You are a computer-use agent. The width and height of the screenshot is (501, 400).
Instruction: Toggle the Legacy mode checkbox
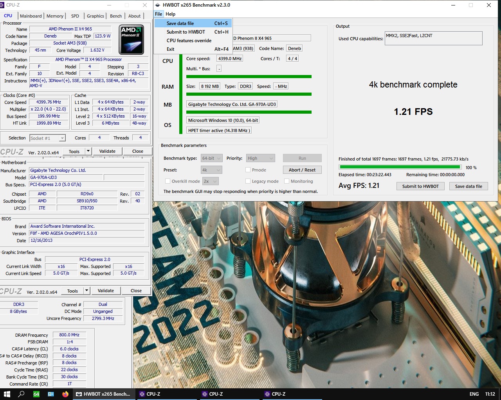[x=248, y=181]
